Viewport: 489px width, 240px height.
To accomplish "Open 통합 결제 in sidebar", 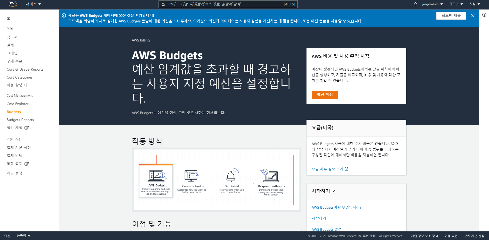I will point(14,164).
